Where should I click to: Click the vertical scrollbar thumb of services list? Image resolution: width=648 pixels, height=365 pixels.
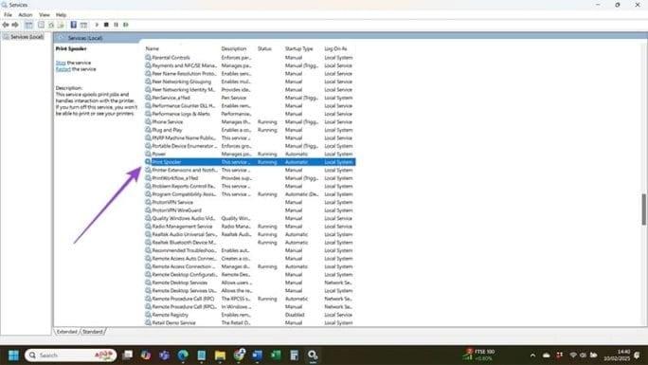pos(644,210)
